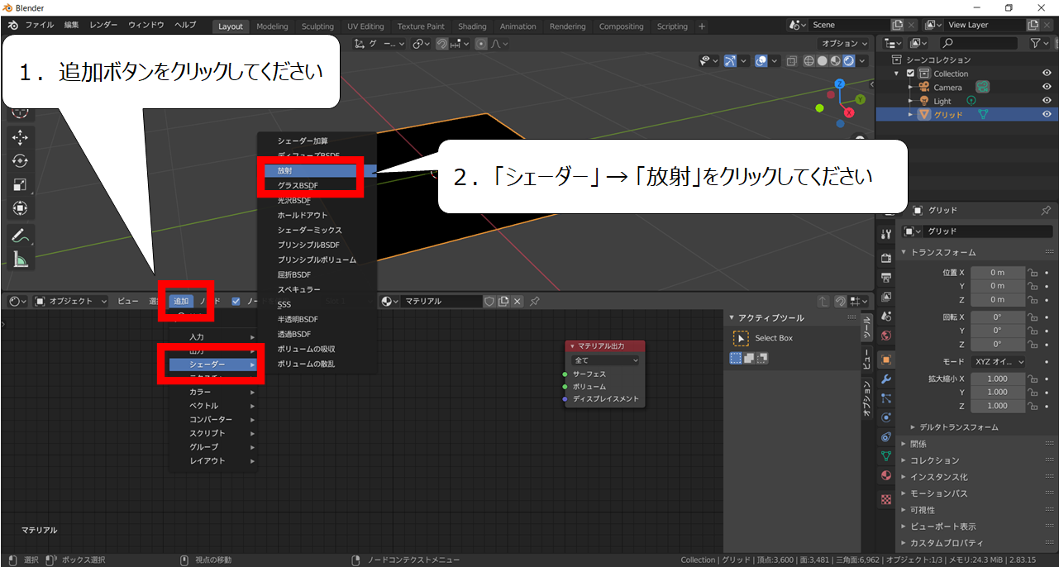Toggle the Use Nodes checkbox in node editor header
Image resolution: width=1059 pixels, height=567 pixels.
[236, 301]
